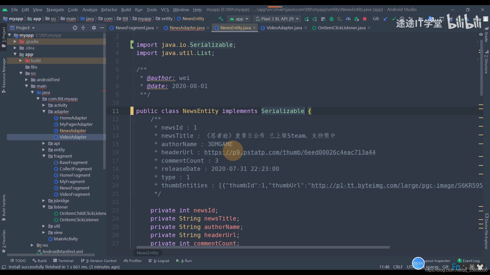This screenshot has height=275, width=490.
Task: Switch to the NewsFragment.java tab
Action: (134, 28)
